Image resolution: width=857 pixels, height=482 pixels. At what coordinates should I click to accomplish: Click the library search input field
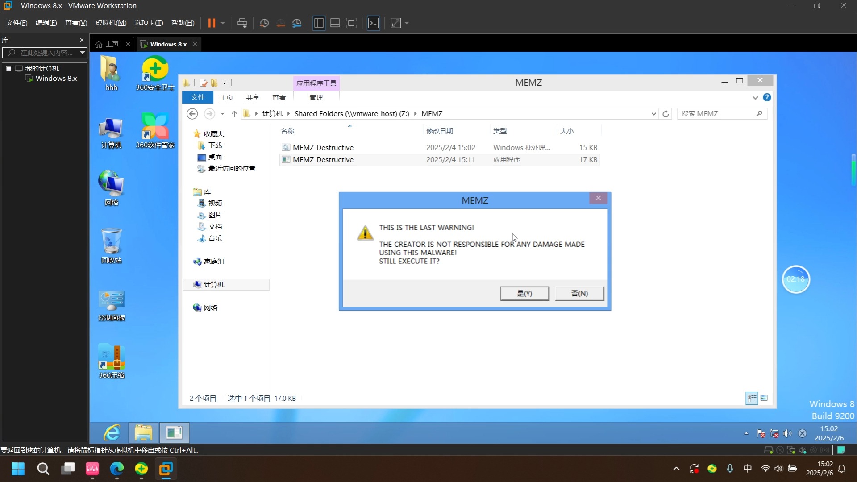[x=40, y=53]
